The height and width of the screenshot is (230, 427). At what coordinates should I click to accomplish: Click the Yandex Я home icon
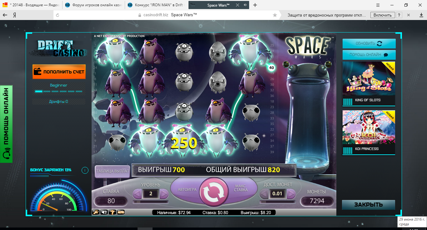pyautogui.click(x=14, y=15)
